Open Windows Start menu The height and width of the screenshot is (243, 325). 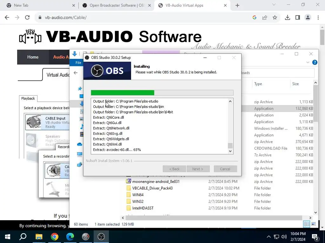tap(8, 237)
